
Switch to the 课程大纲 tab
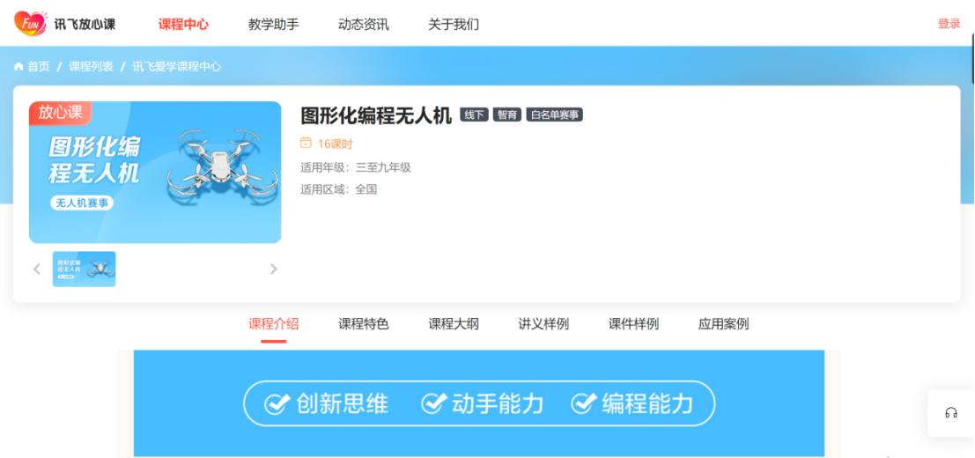click(454, 324)
